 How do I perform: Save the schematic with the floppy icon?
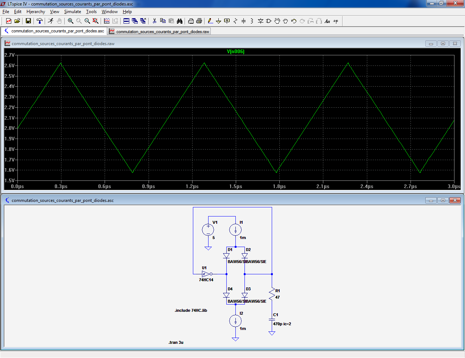click(x=28, y=21)
